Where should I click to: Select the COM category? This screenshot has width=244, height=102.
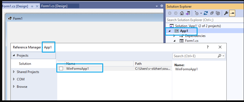[21, 79]
